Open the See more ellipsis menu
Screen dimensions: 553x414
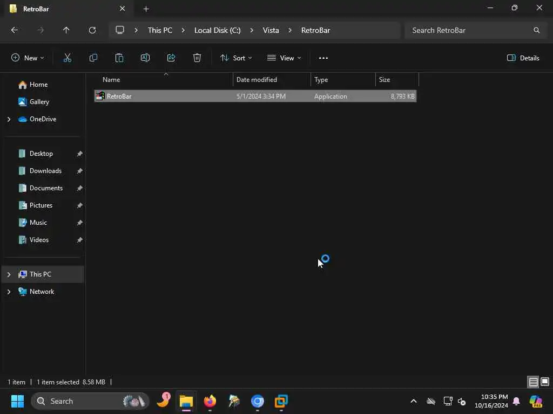323,58
